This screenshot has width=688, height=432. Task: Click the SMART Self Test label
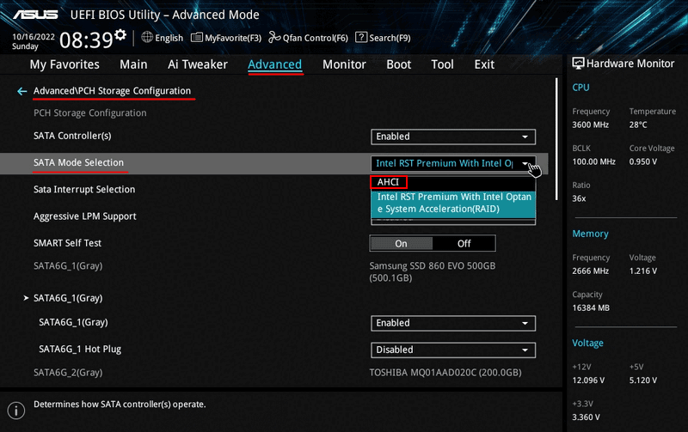(x=67, y=243)
